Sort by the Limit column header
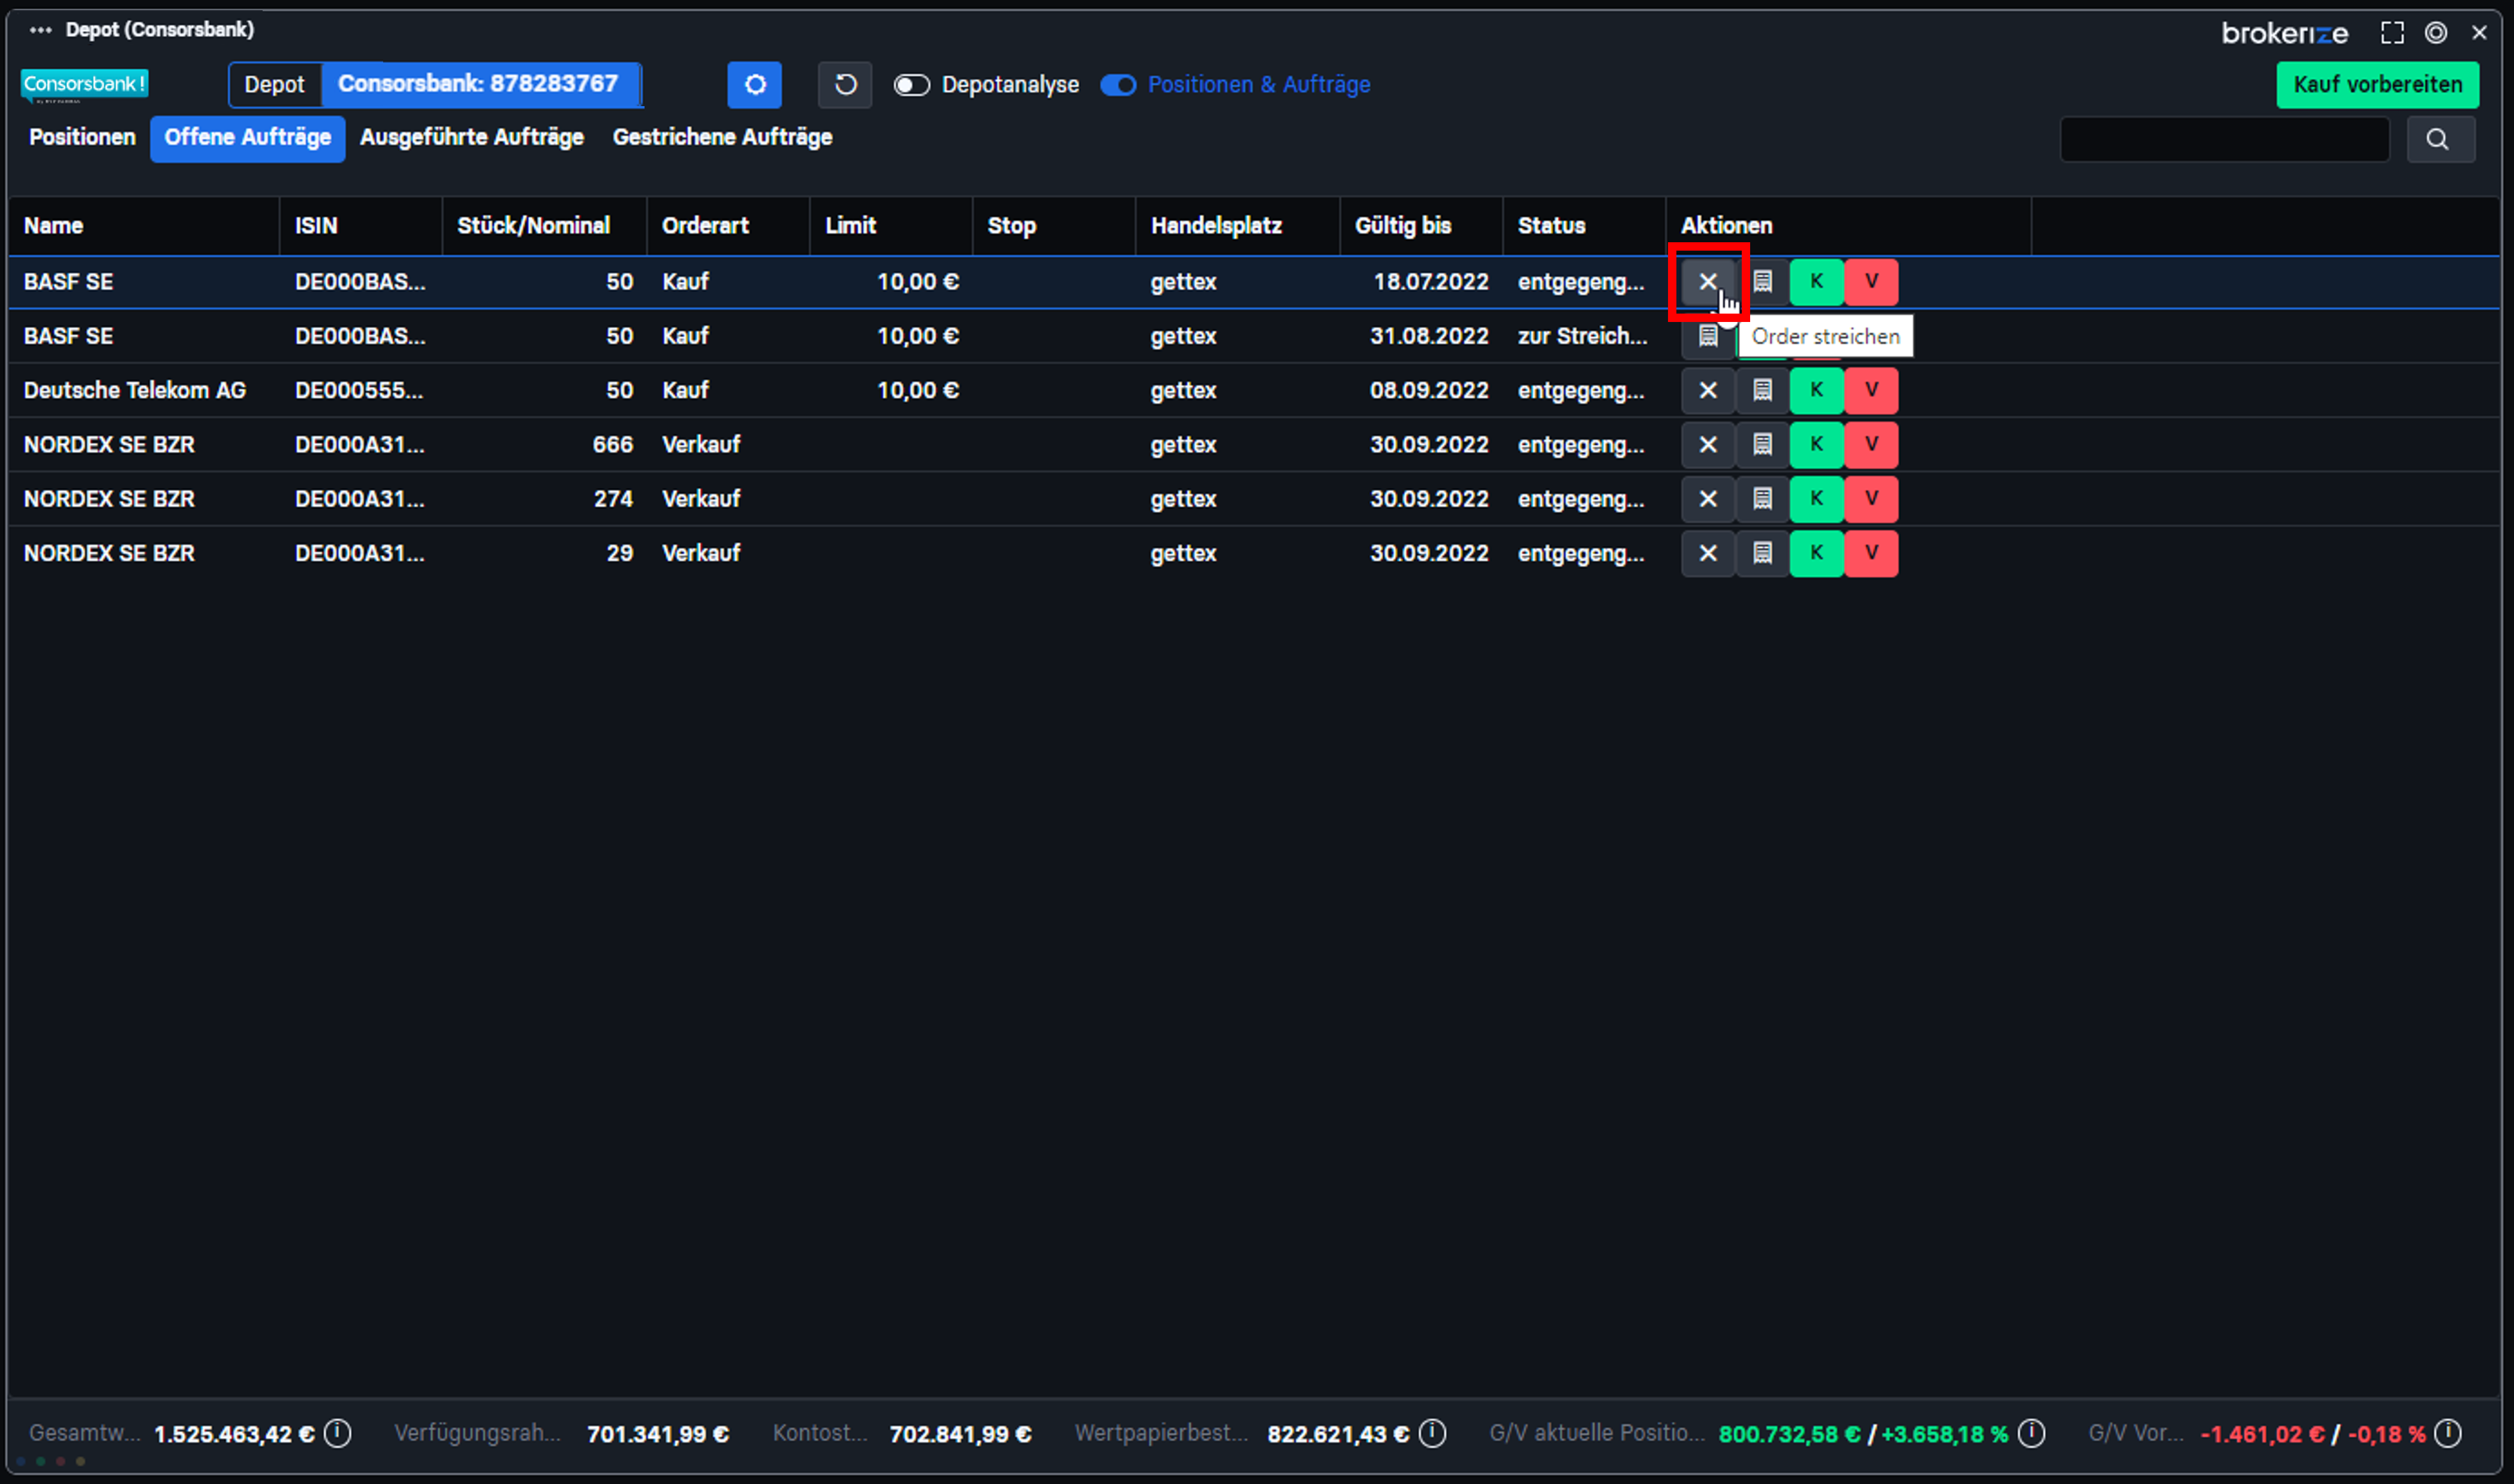This screenshot has height=1484, width=2514. point(891,226)
